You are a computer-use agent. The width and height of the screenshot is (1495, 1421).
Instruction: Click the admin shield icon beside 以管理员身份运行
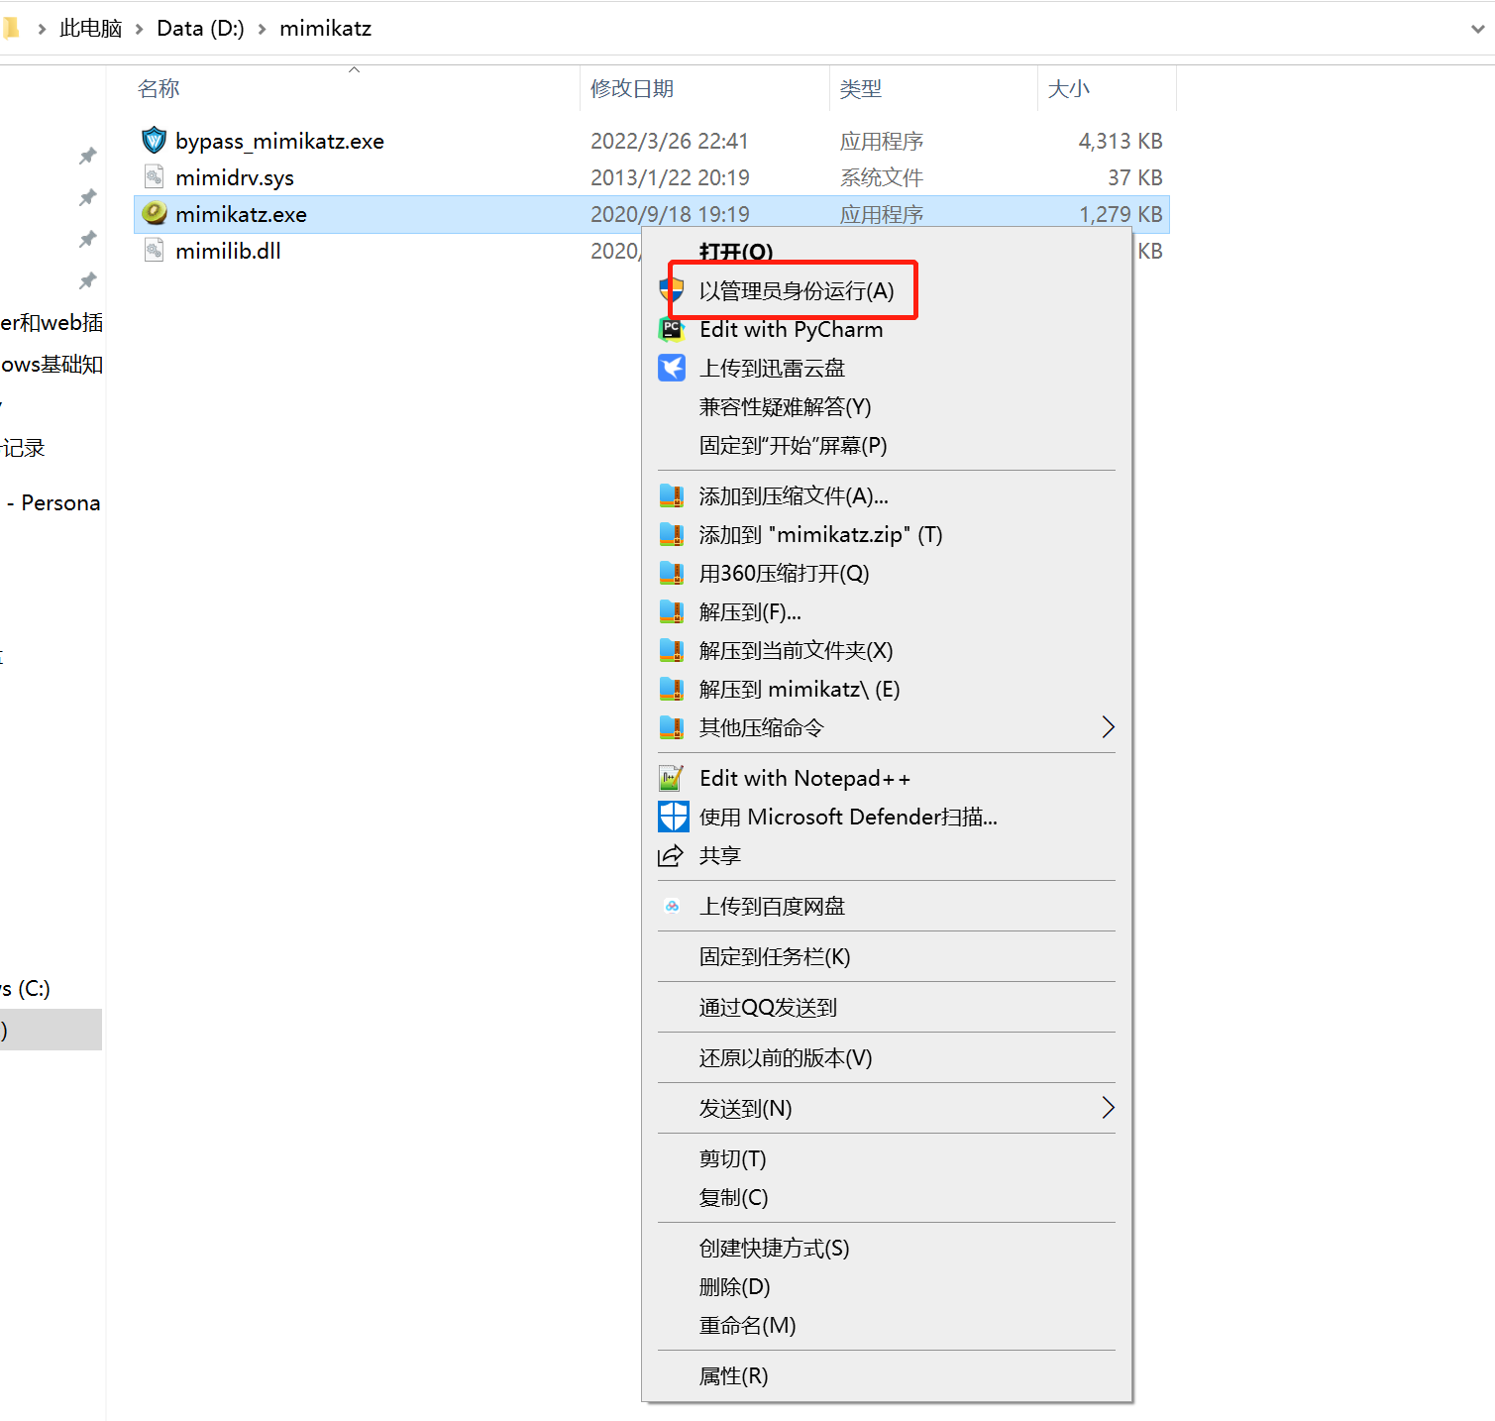click(x=672, y=290)
